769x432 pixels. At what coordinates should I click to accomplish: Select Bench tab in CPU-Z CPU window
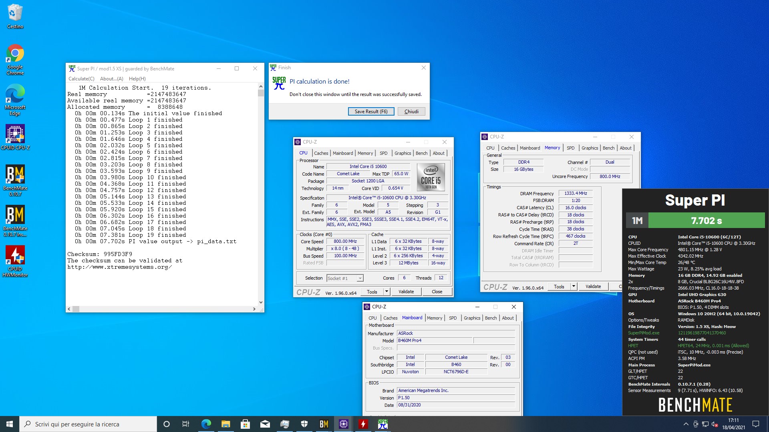(x=421, y=153)
